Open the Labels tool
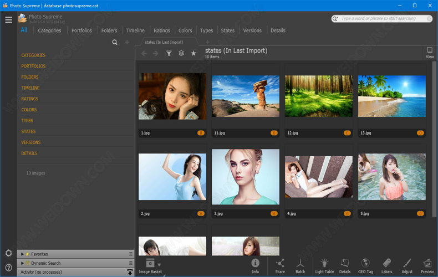The image size is (438, 277). (x=386, y=266)
